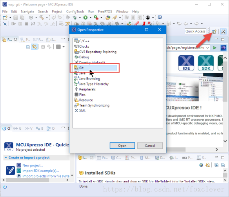This screenshot has height=197, width=229.
Task: Select Java Browsing perspective
Action: click(87, 79)
